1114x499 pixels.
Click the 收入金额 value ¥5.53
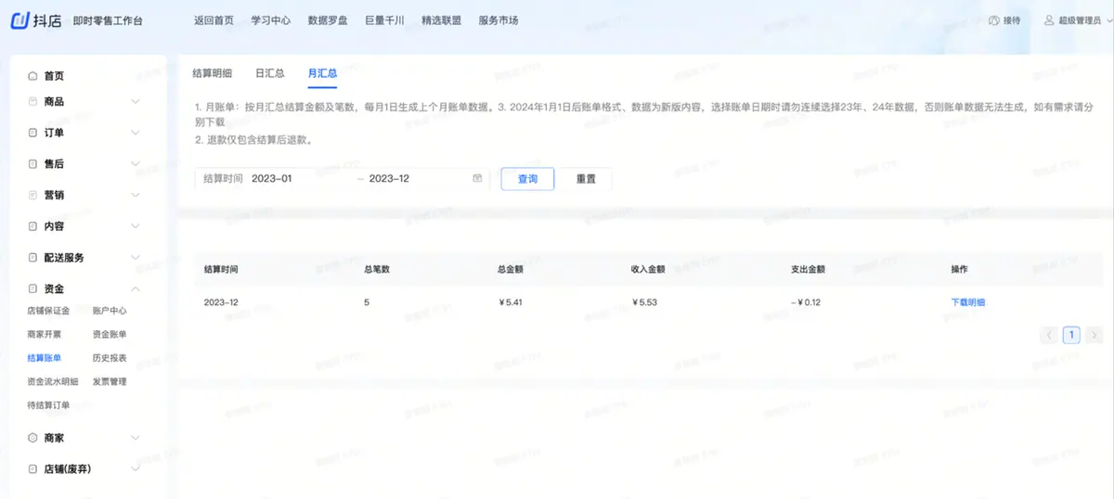644,302
